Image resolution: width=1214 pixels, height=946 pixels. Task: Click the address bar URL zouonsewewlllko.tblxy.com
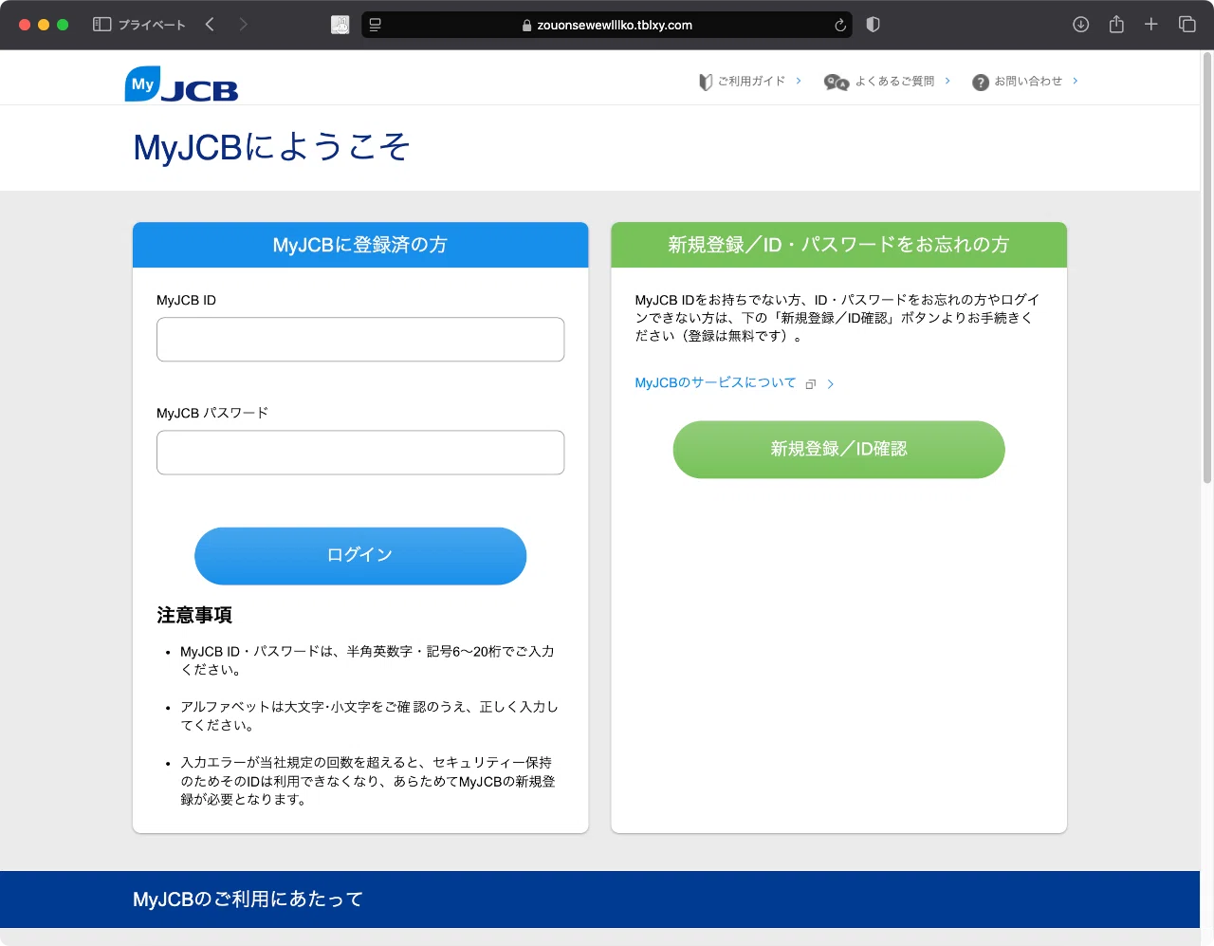(x=615, y=26)
